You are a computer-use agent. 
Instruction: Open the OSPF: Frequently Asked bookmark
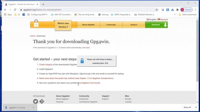click(x=121, y=15)
